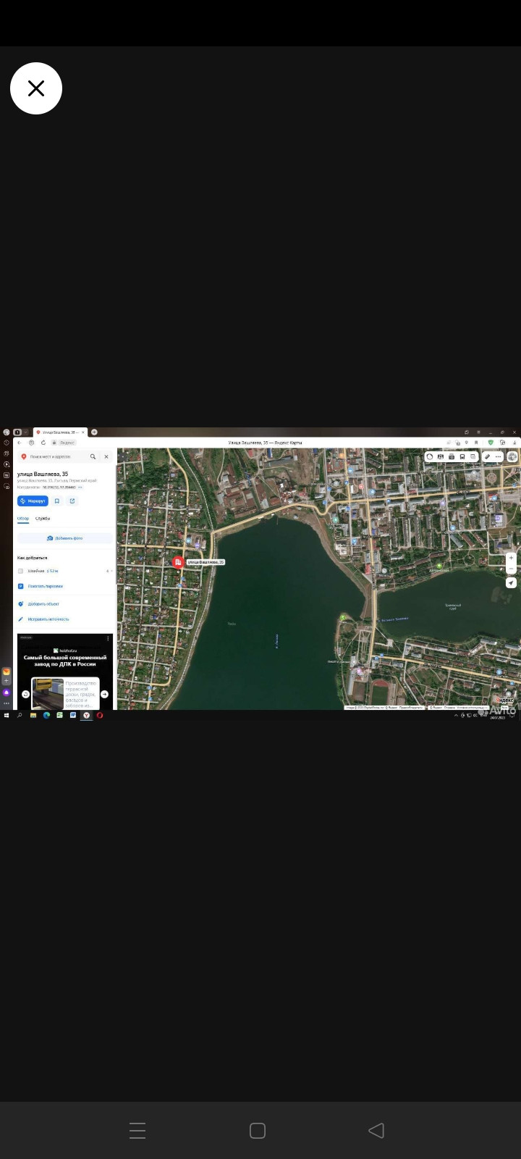Bookmark улица Вашляева, 35 address

point(57,501)
